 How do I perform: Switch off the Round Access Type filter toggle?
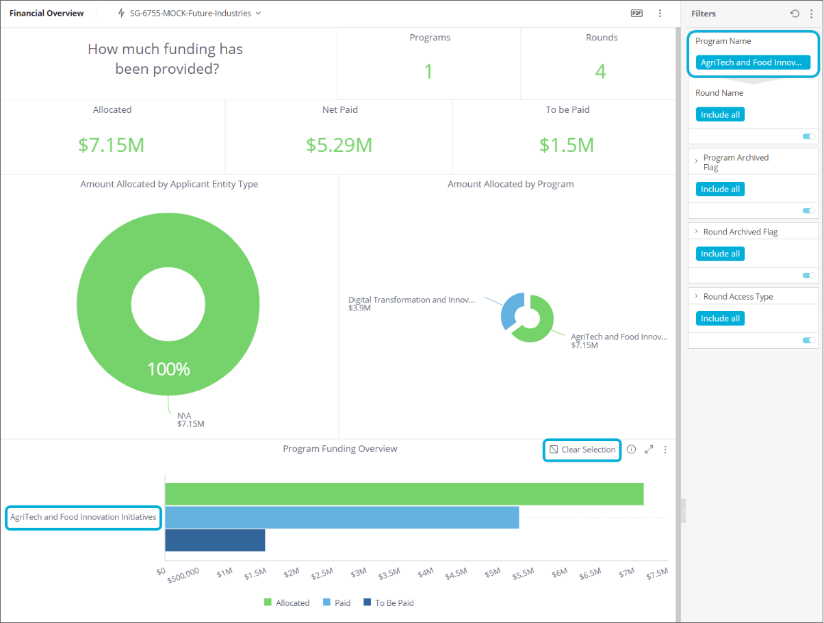click(809, 340)
